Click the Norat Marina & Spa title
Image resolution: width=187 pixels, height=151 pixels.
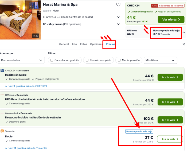tap(60, 5)
